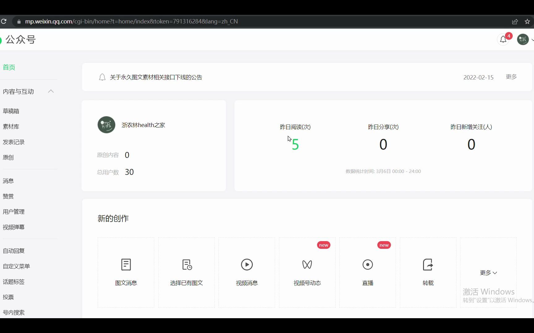Viewport: 534px width, 333px height.
Task: Click the announcement bell icon
Action: [102, 77]
